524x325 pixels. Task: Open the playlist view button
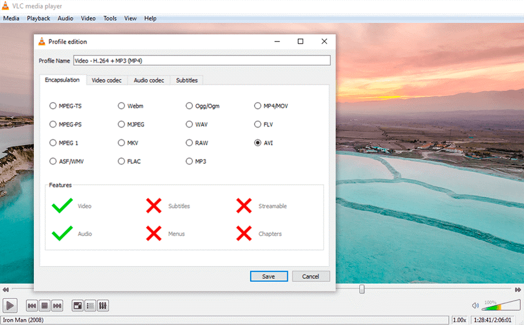pos(90,305)
